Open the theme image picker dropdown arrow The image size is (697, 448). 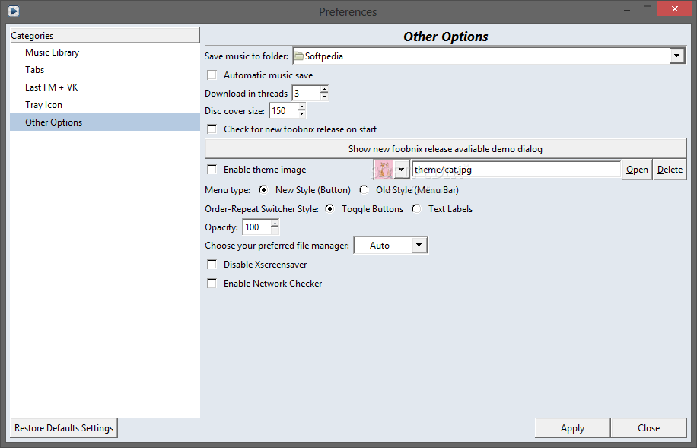pyautogui.click(x=402, y=170)
